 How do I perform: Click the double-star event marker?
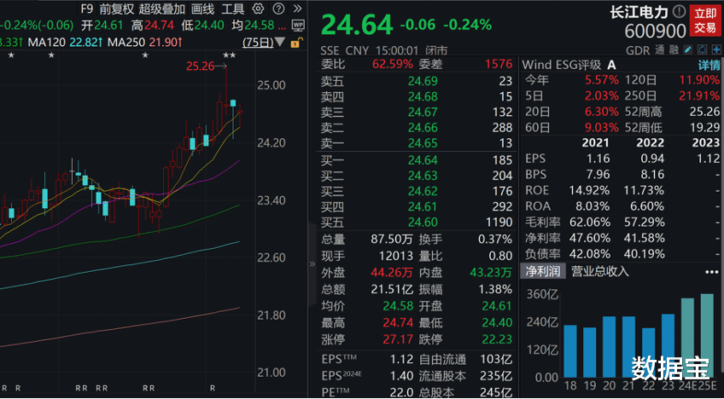click(x=230, y=55)
